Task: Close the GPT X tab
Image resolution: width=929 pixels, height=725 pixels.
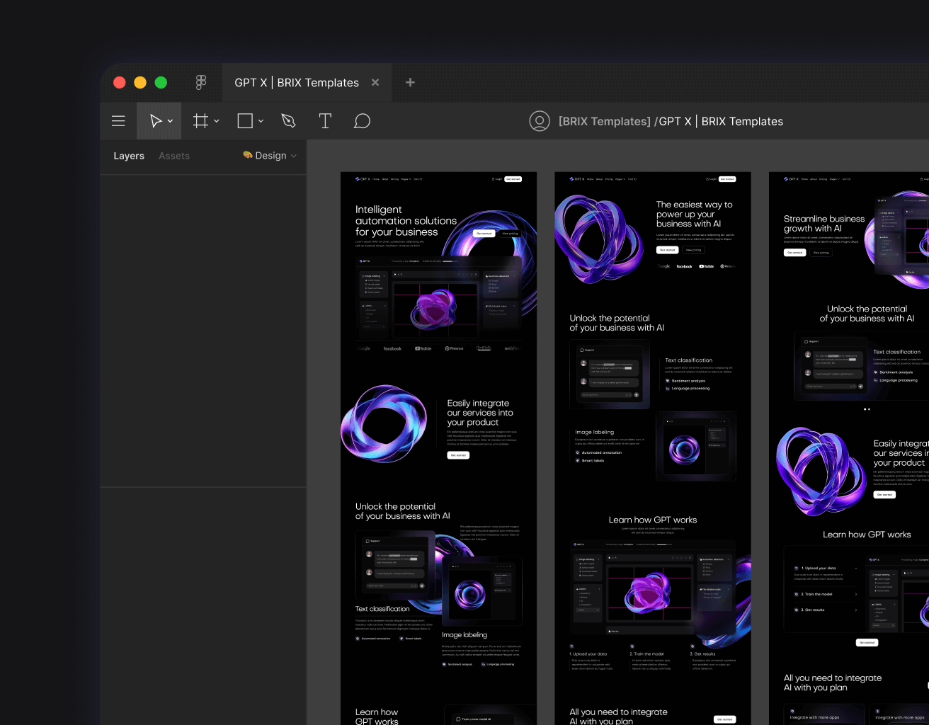Action: point(375,82)
